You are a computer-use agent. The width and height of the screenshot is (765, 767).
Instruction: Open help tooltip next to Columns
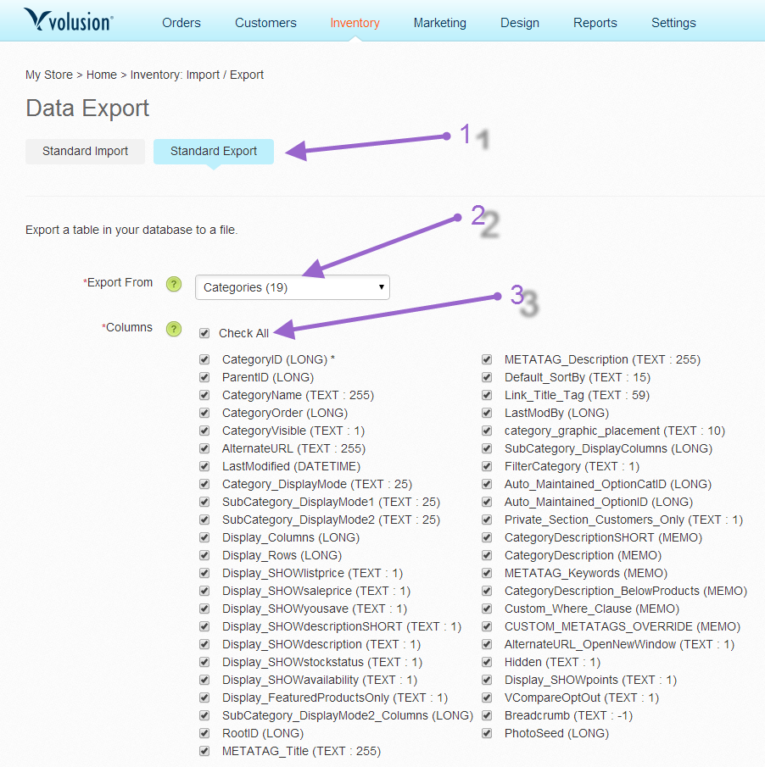click(x=174, y=328)
